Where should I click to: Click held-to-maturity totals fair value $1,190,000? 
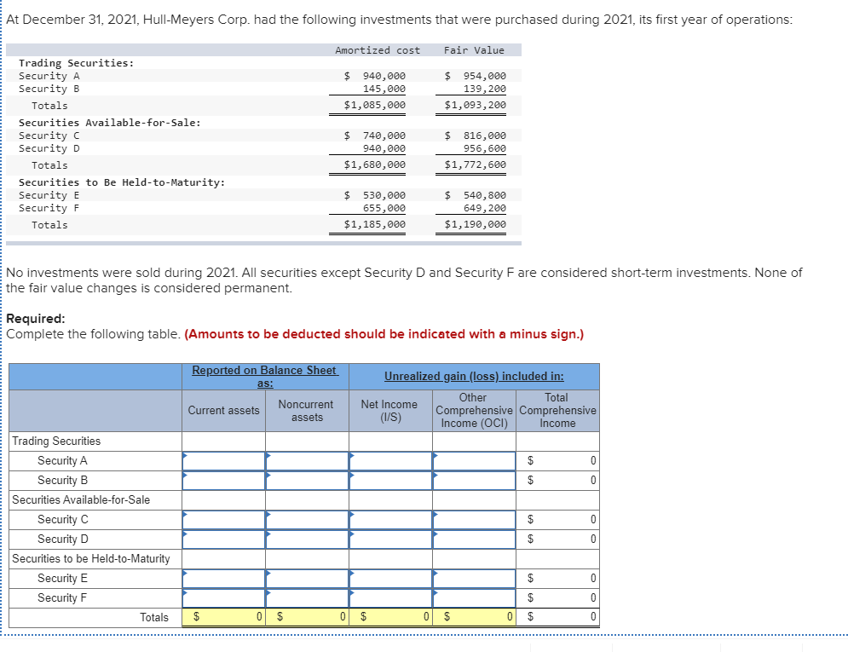(475, 224)
